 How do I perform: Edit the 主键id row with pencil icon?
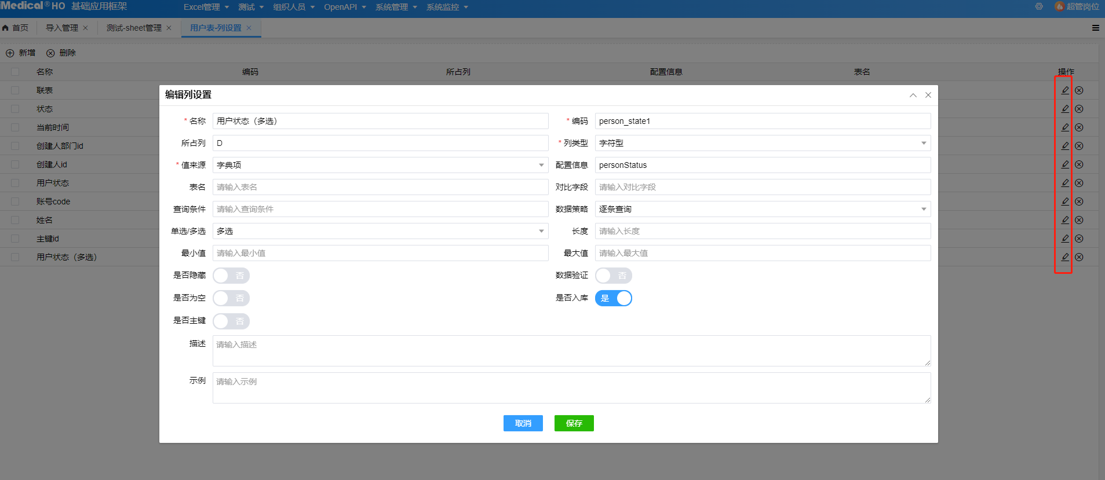(1065, 239)
